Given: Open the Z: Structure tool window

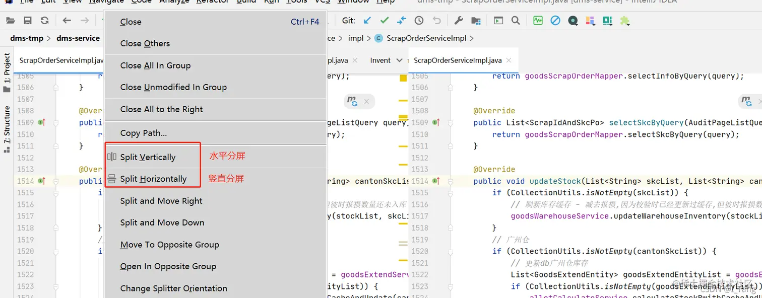Looking at the screenshot, I should [7, 129].
